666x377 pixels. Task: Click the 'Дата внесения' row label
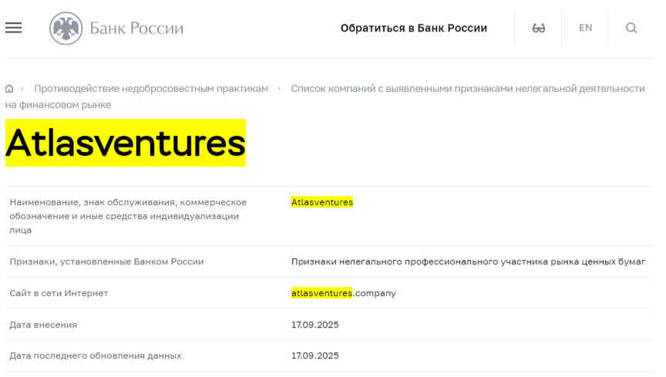pos(43,325)
